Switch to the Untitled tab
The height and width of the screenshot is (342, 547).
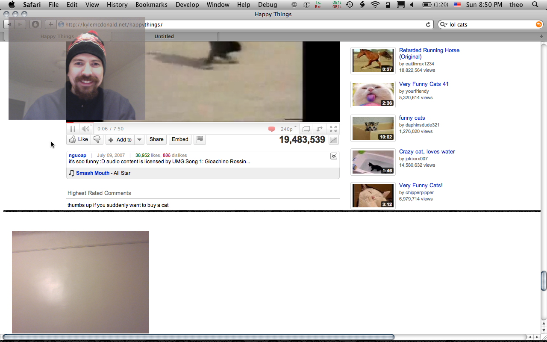coord(164,36)
